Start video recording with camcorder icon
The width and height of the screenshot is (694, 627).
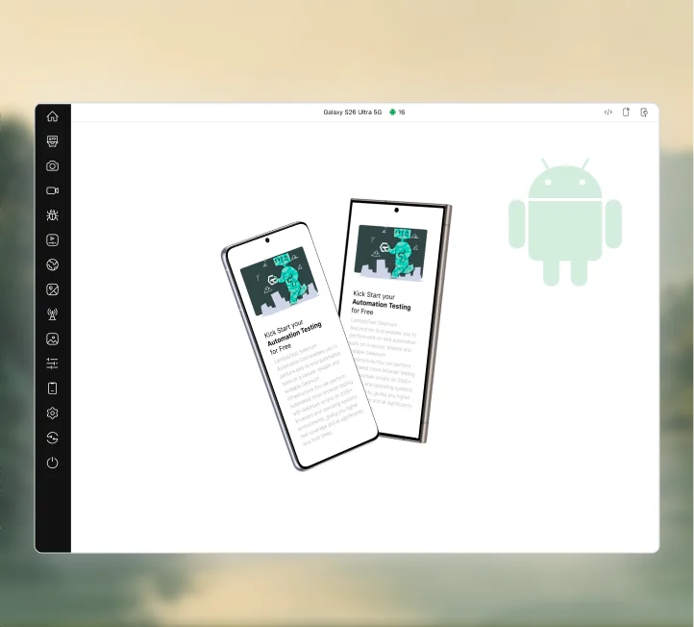click(52, 190)
